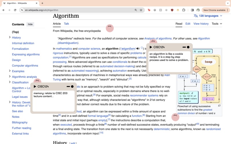Open the red Tp extension
Image resolution: width=231 pixels, height=144 pixels.
point(149,10)
